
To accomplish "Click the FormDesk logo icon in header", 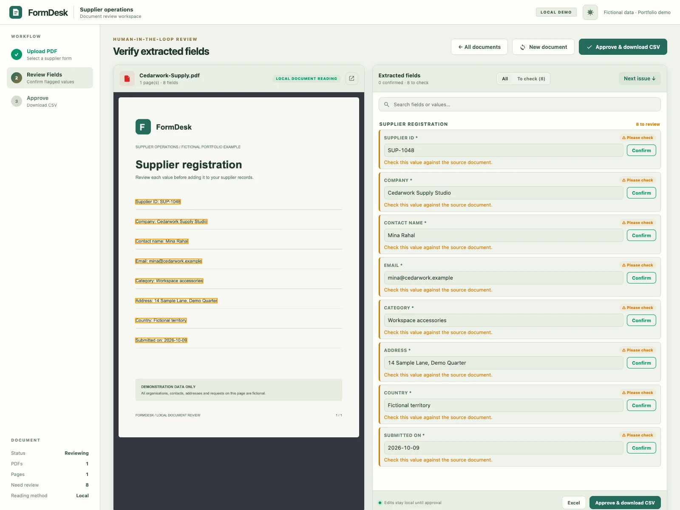I will pyautogui.click(x=16, y=12).
